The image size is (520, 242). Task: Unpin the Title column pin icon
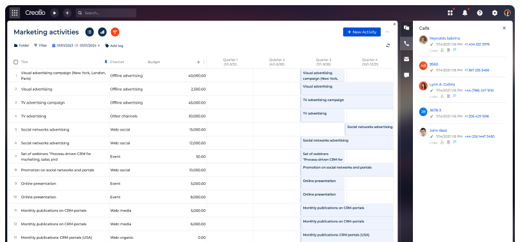coord(106,62)
